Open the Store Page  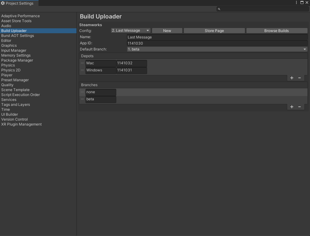(x=214, y=30)
